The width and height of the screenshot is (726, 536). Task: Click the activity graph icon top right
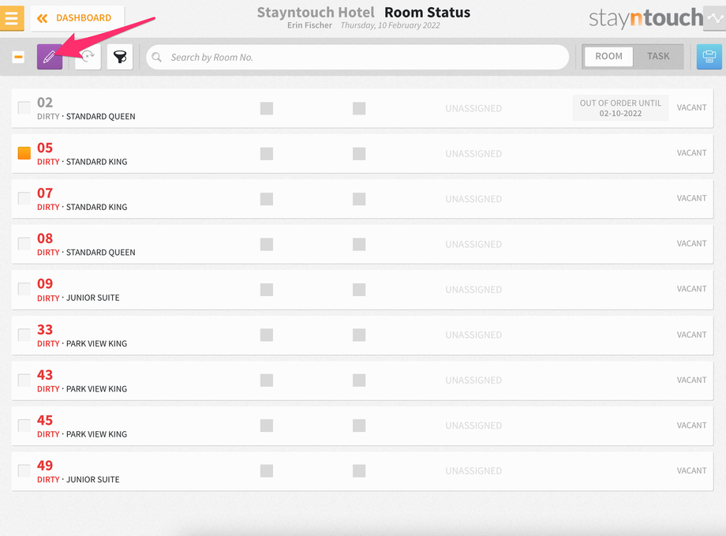pos(715,18)
